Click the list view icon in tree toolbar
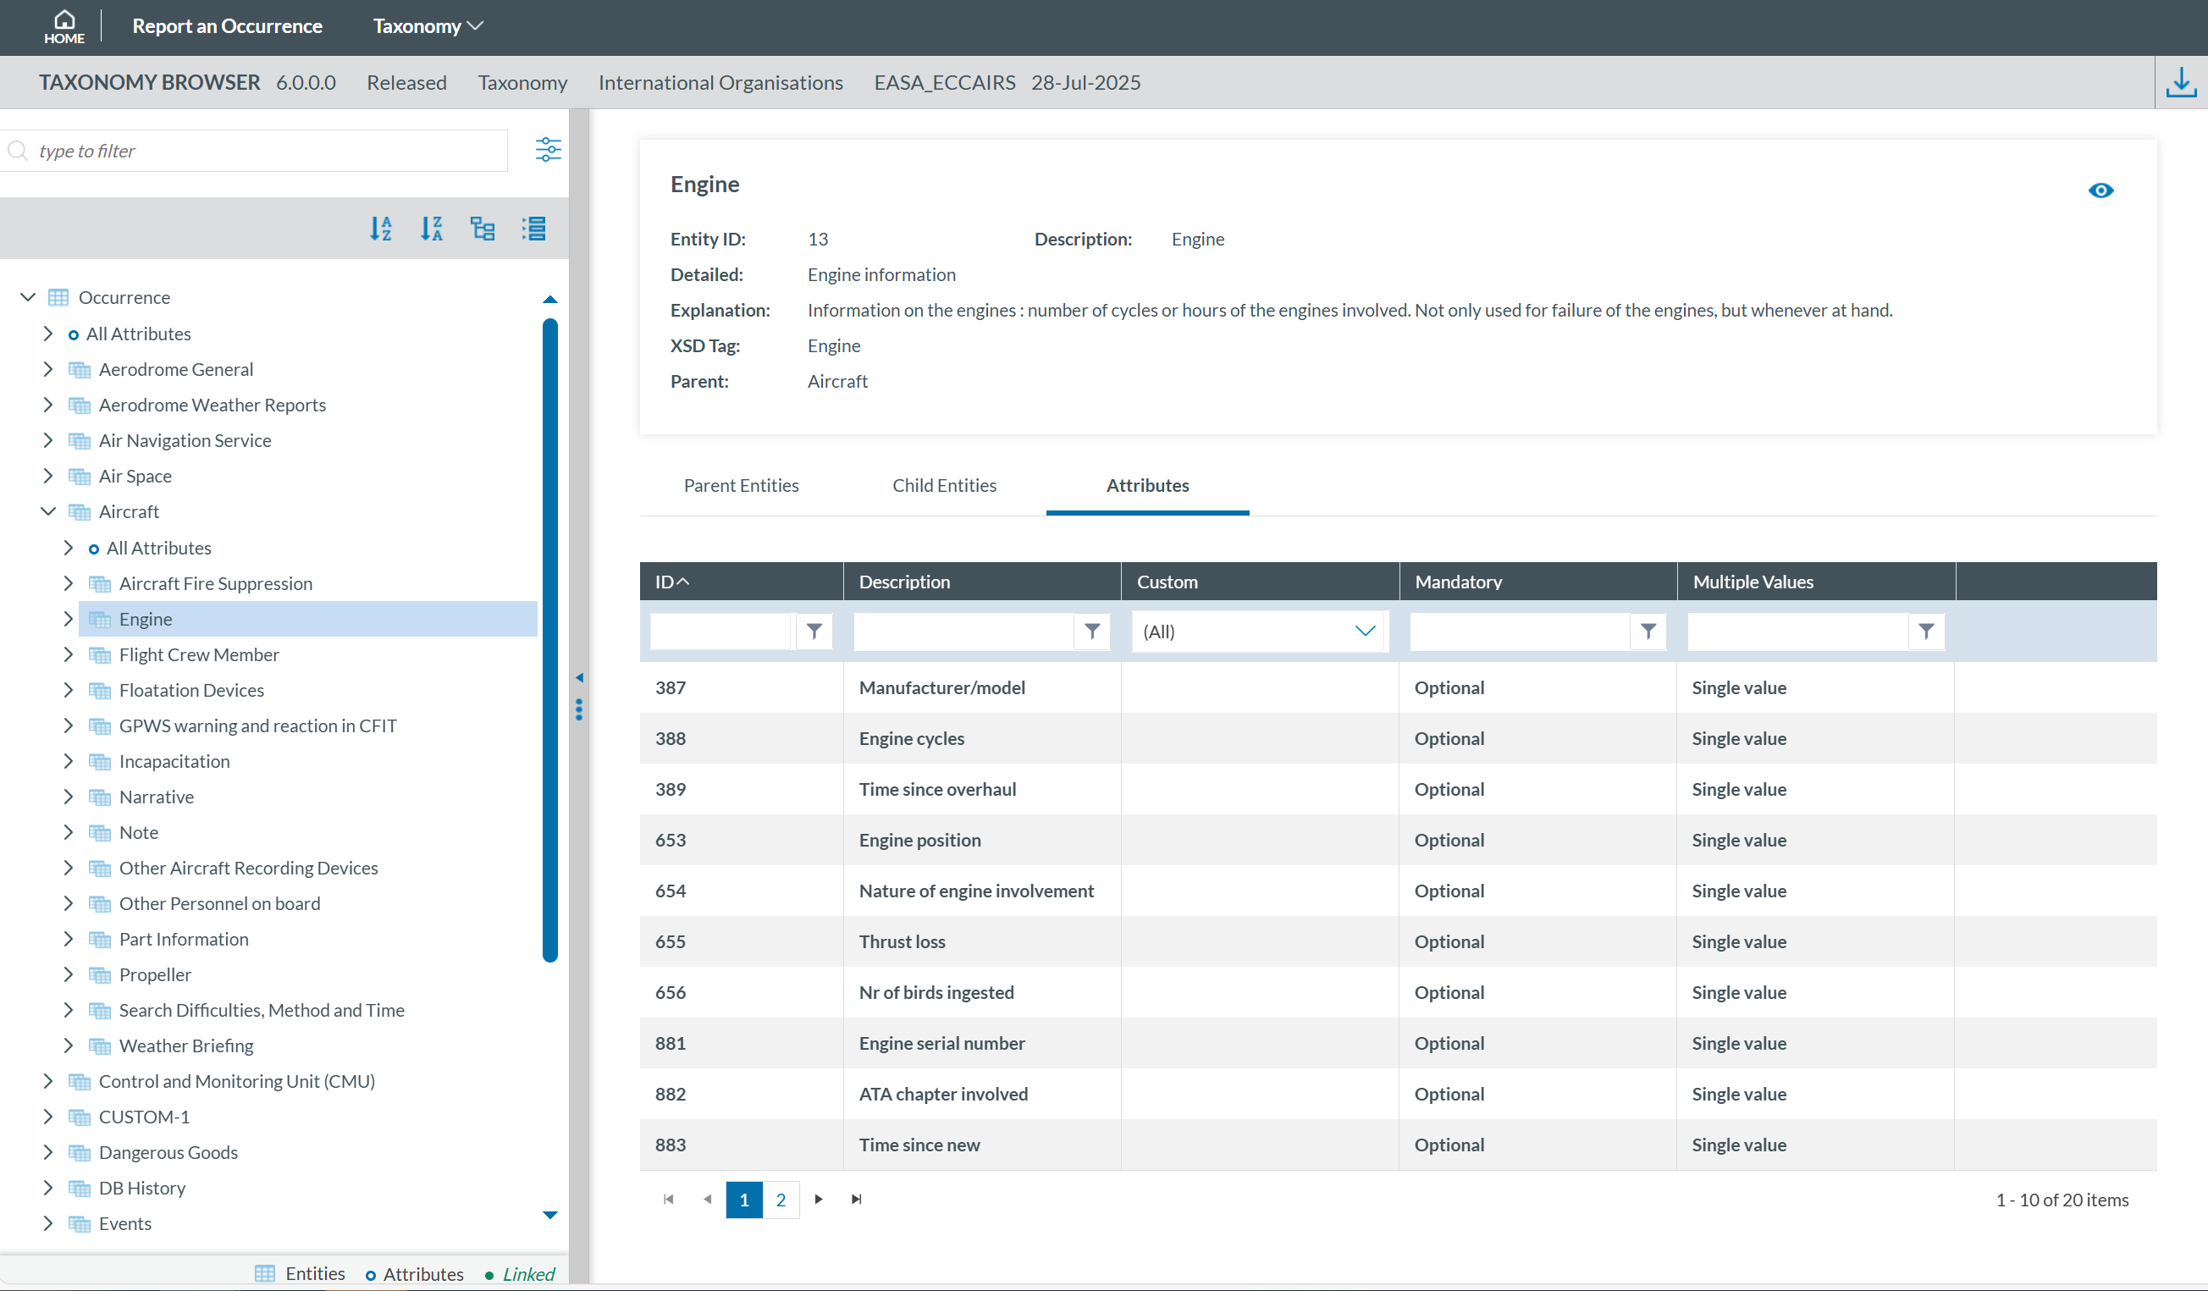 tap(533, 229)
